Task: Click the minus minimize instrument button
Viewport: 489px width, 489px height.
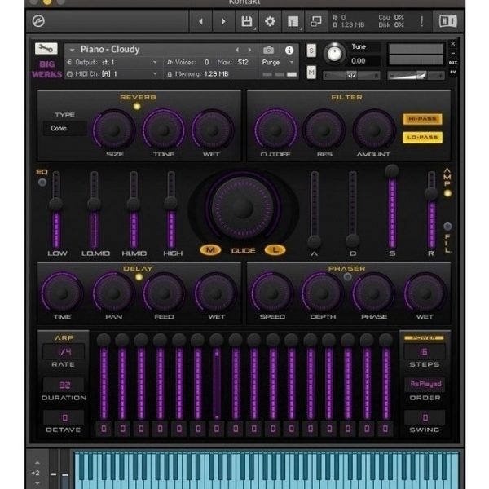Action: click(x=453, y=53)
